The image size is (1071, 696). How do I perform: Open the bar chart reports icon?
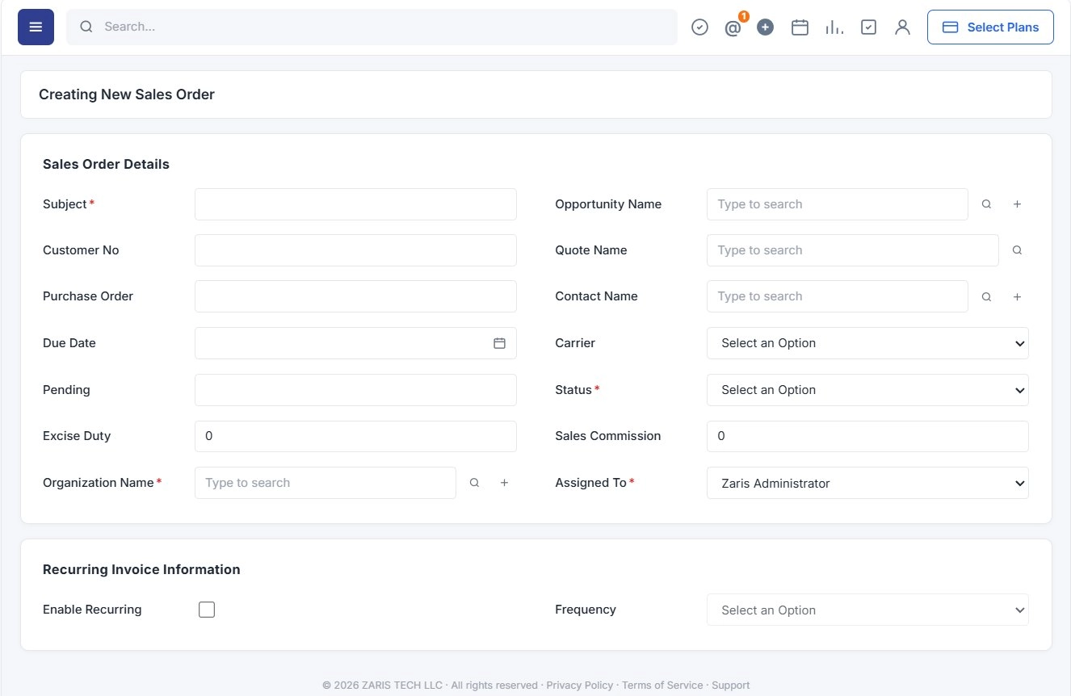834,27
